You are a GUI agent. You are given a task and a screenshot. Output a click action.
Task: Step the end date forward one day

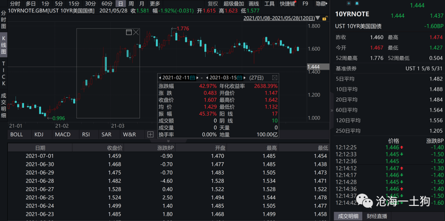point(245,78)
